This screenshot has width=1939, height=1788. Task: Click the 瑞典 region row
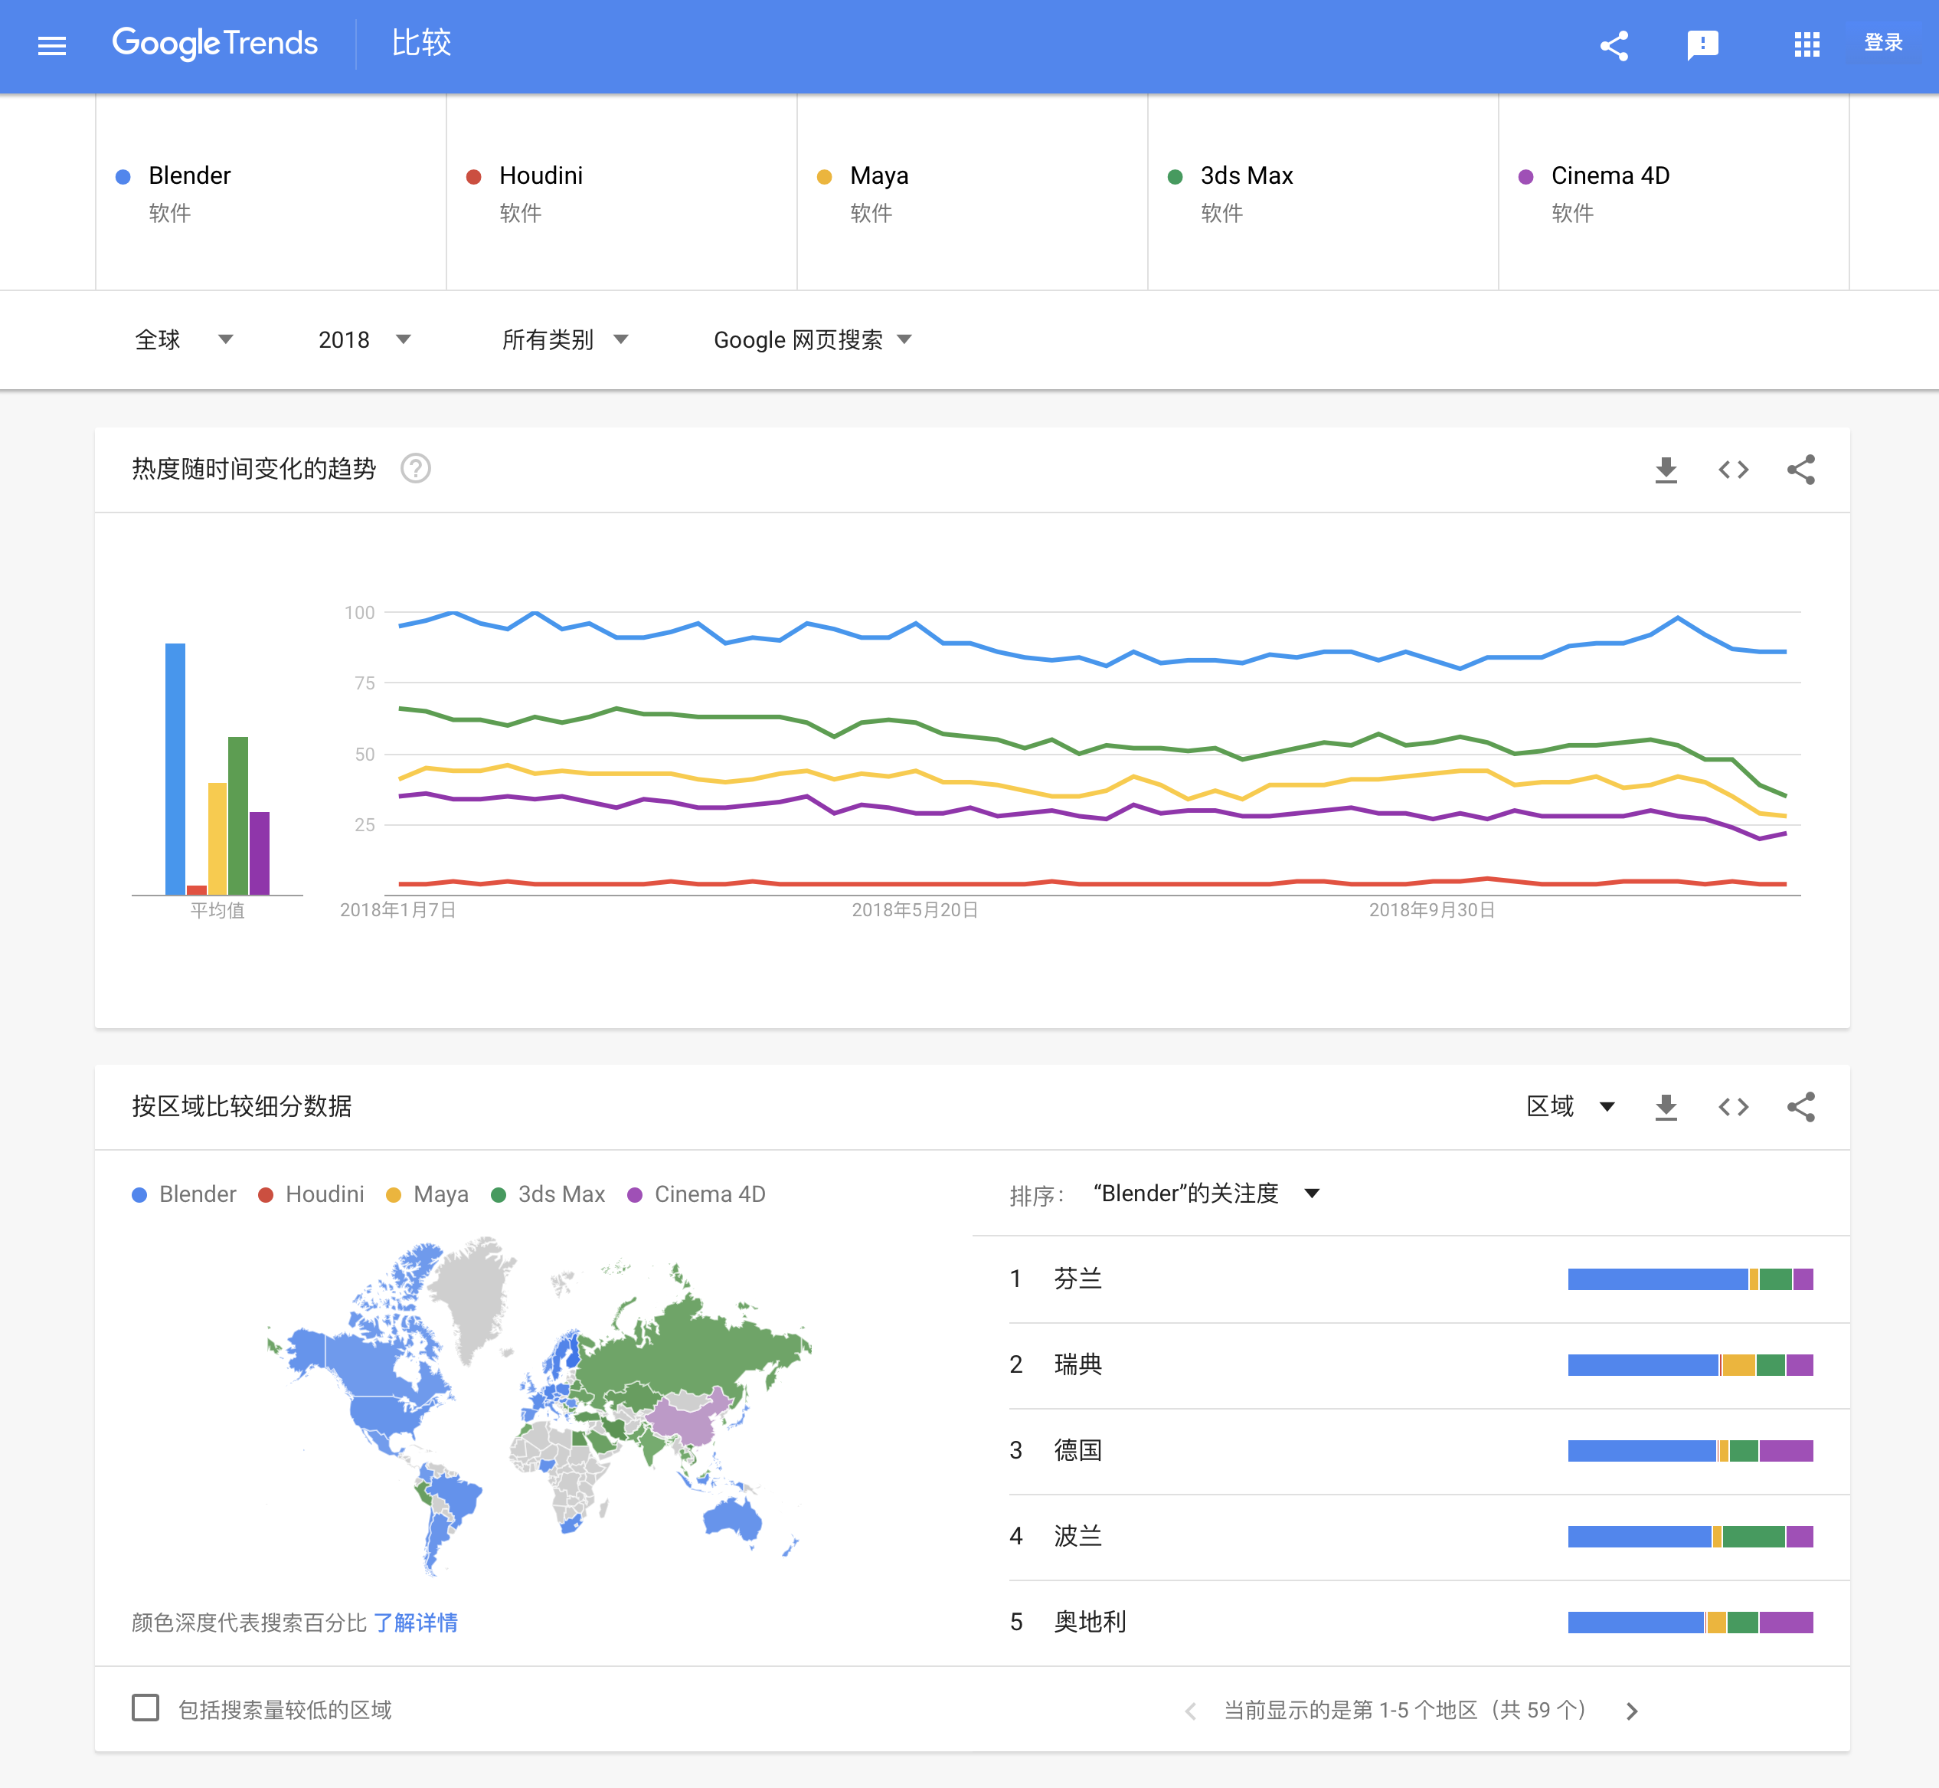(x=1428, y=1365)
